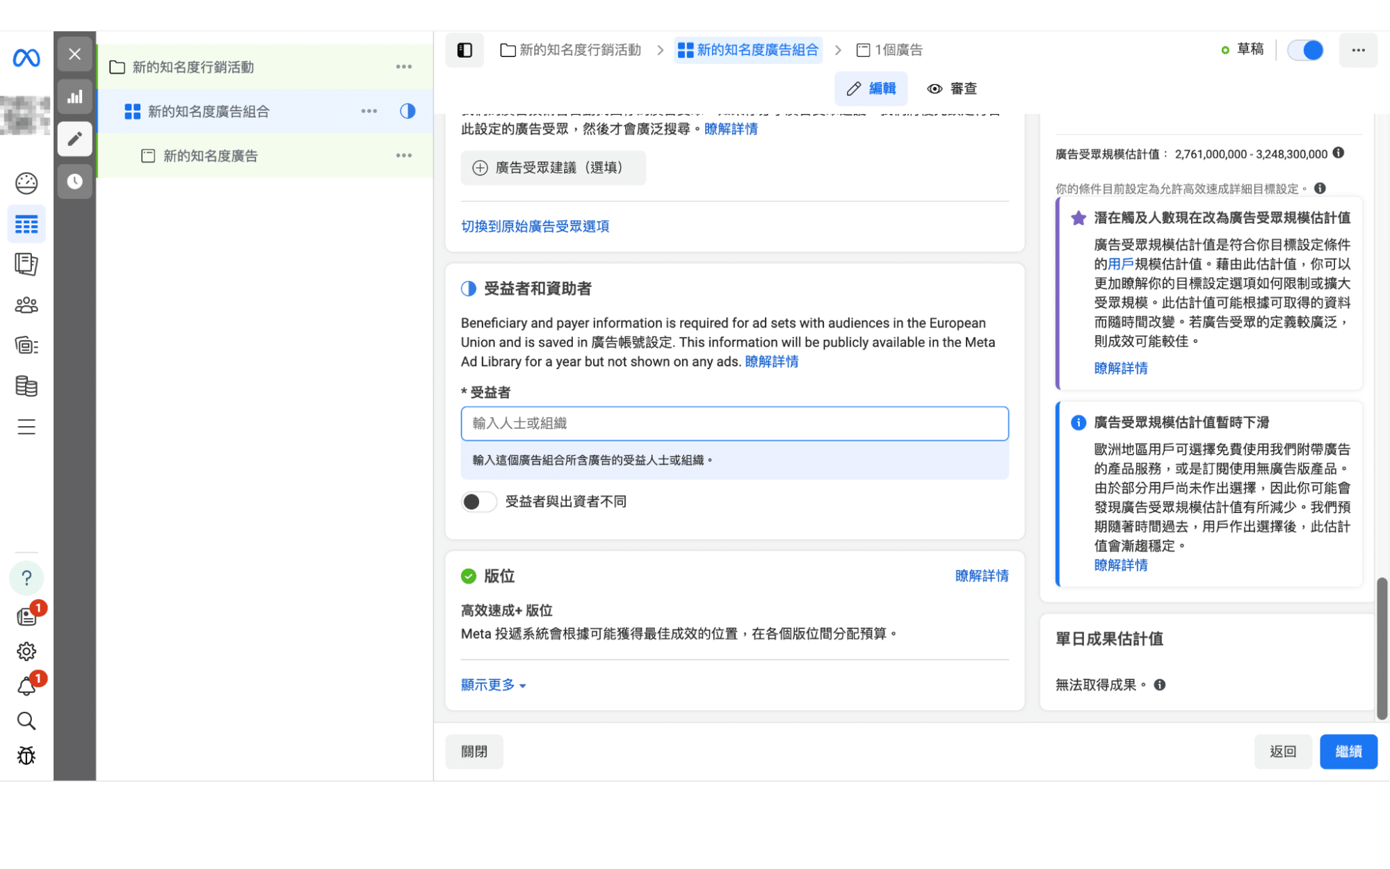The width and height of the screenshot is (1390, 869).
Task: Click the 受益者 input field
Action: coord(734,423)
